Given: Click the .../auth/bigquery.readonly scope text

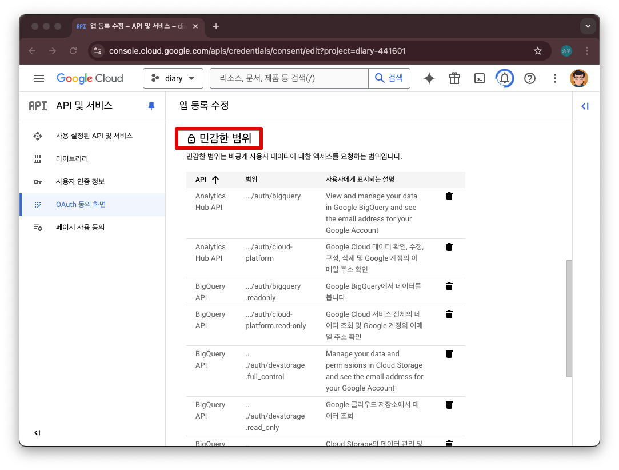Looking at the screenshot, I should click(273, 292).
